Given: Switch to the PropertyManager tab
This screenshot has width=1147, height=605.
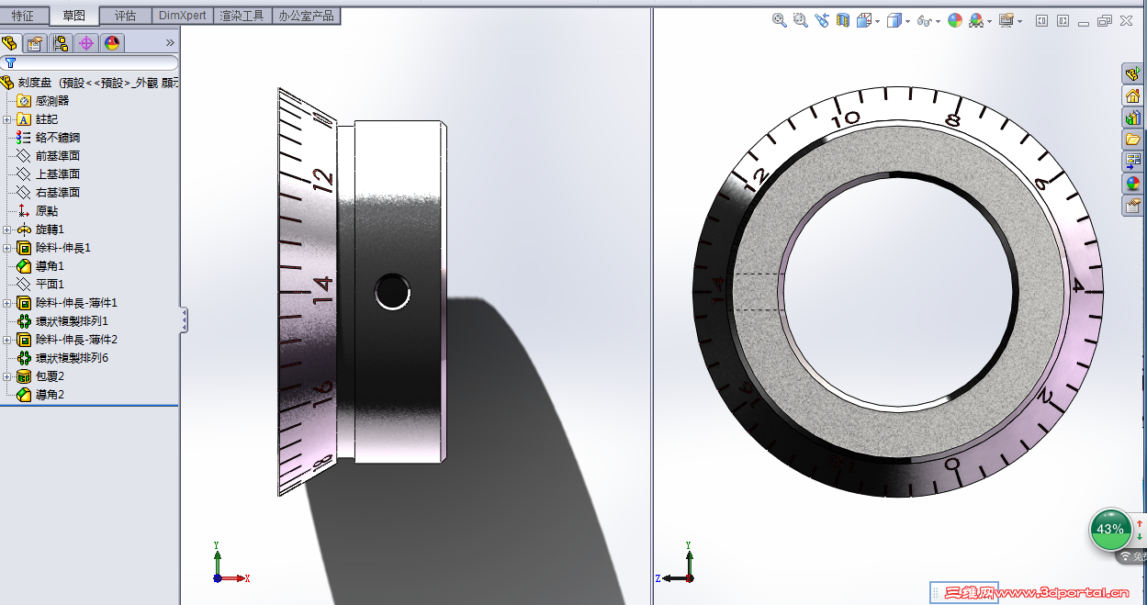Looking at the screenshot, I should point(35,43).
